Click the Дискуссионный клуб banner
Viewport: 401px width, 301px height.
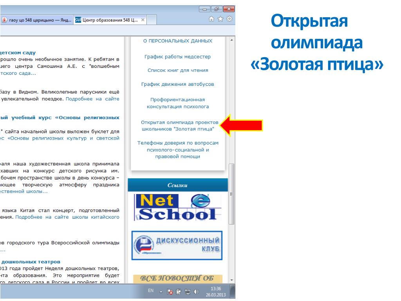click(x=177, y=245)
